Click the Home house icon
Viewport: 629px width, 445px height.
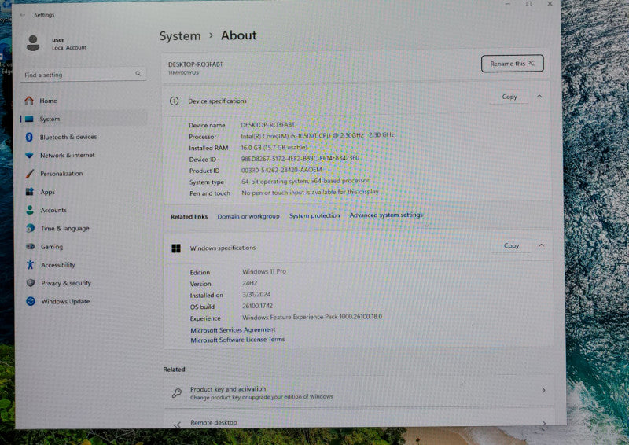(29, 101)
